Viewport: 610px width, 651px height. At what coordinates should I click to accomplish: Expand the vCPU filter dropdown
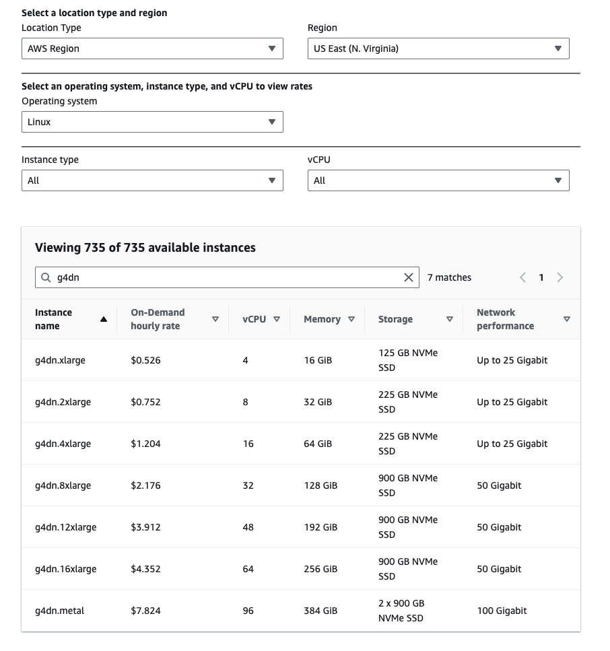(x=438, y=180)
